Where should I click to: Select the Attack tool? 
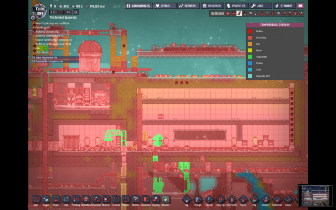288,200
